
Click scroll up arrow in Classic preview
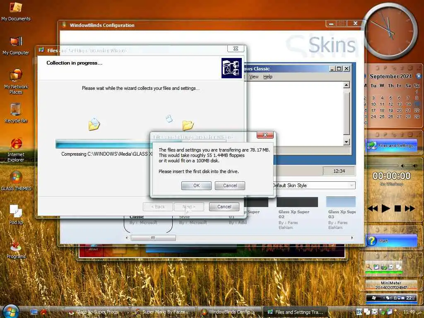click(x=347, y=85)
